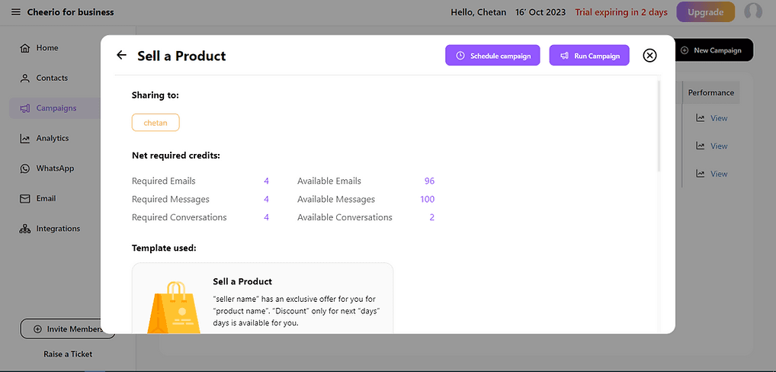The image size is (776, 372).
Task: Open Campaigns in the sidebar
Action: coord(54,107)
